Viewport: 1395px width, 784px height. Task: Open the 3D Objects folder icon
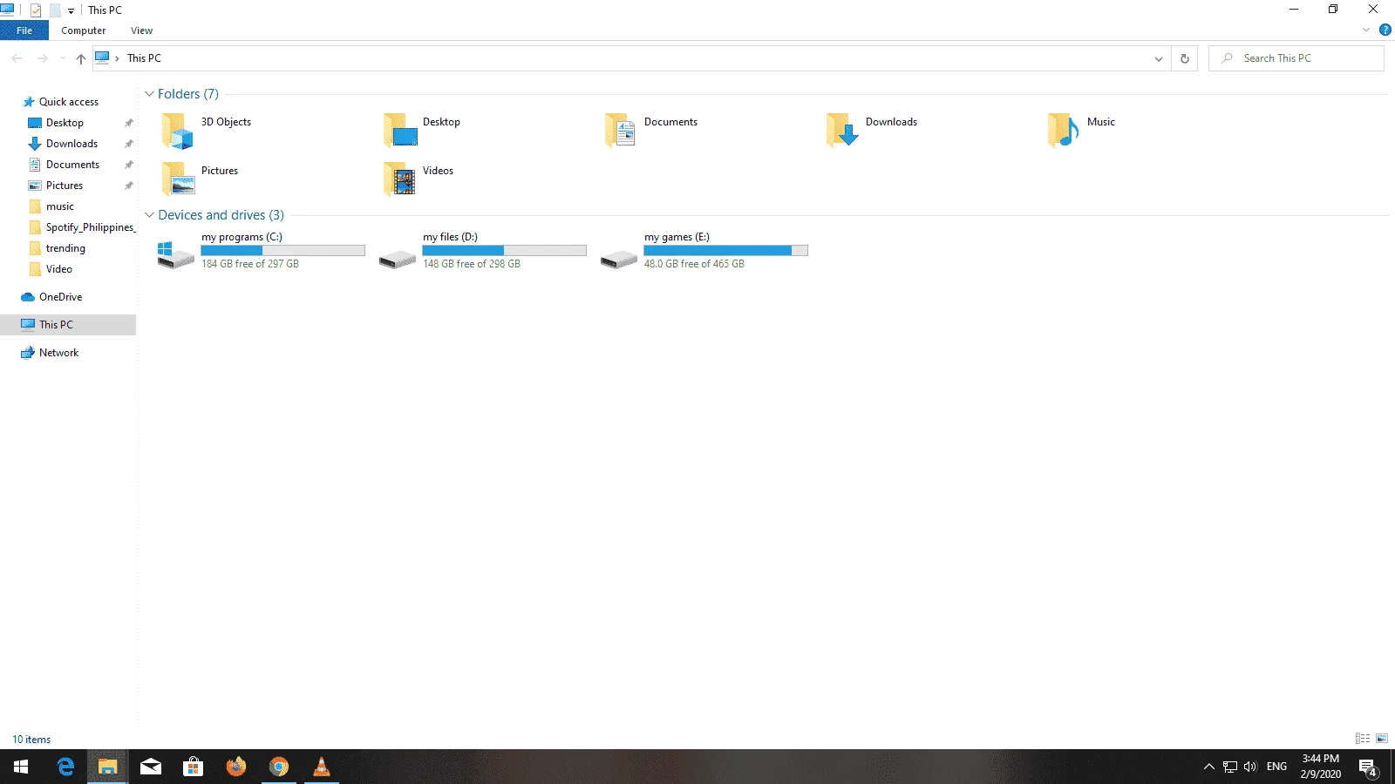[x=177, y=131]
